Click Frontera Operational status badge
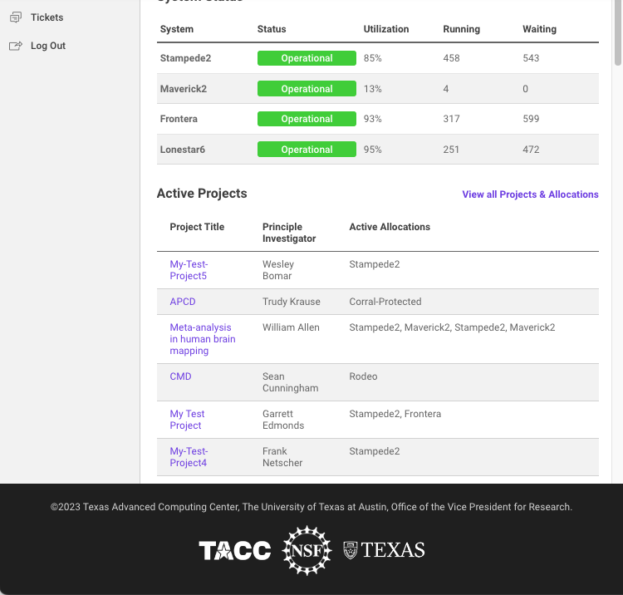This screenshot has width=623, height=595. [307, 119]
